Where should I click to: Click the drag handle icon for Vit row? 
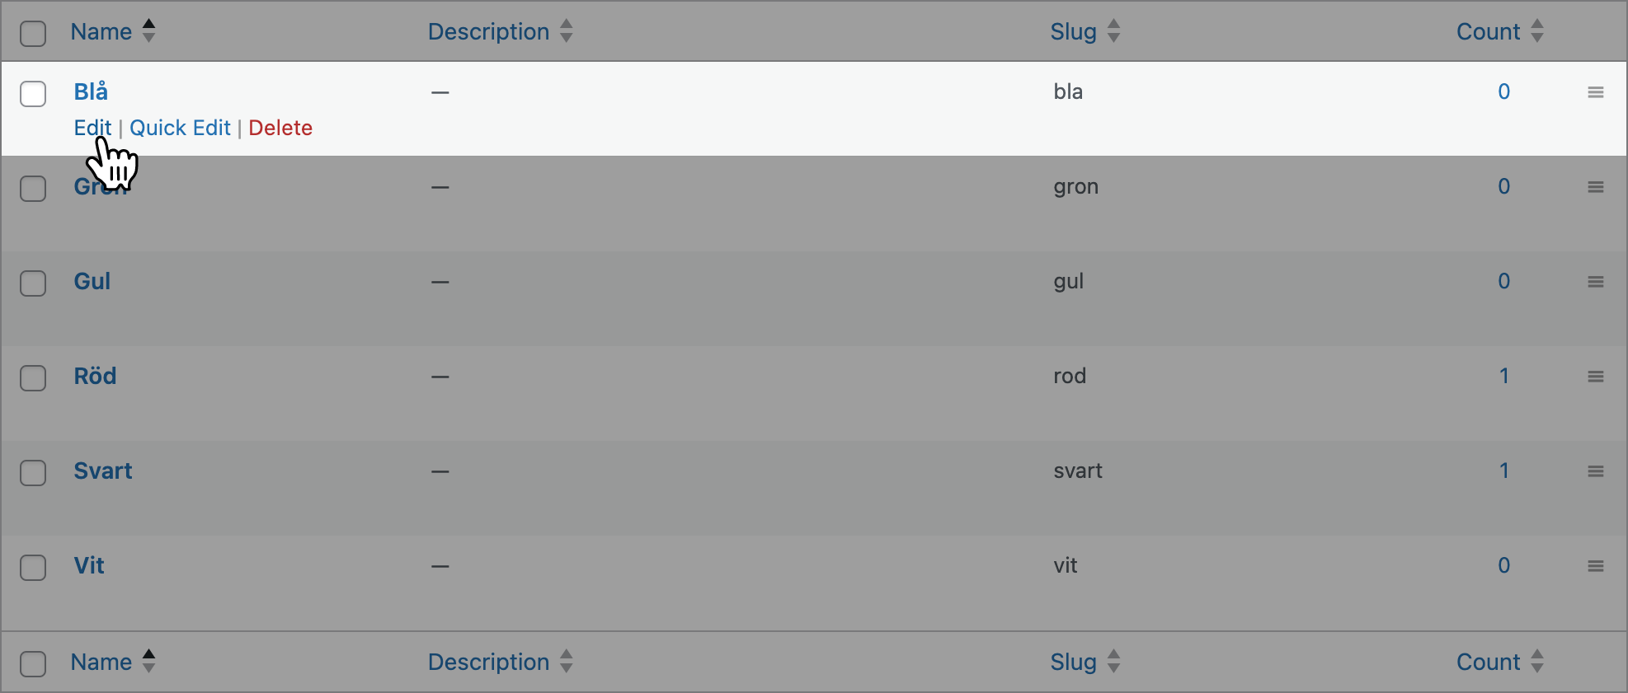(x=1595, y=566)
